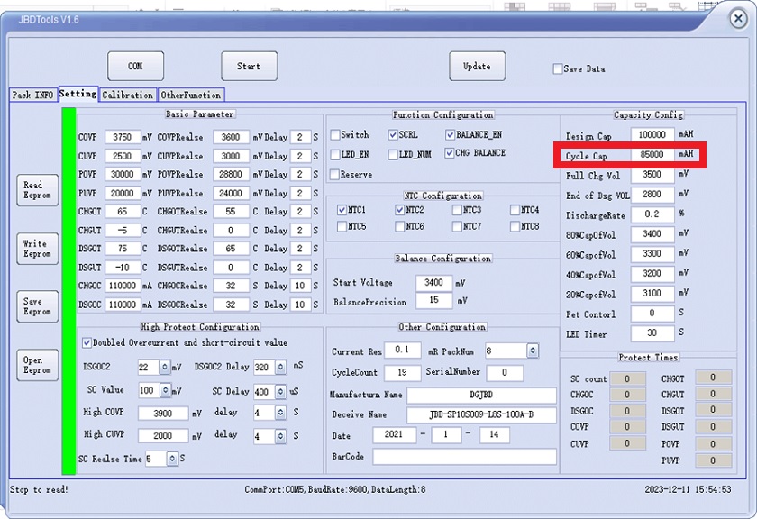Viewport: 757px width, 519px height.
Task: Open the OtherFunction tab
Action: pyautogui.click(x=191, y=96)
